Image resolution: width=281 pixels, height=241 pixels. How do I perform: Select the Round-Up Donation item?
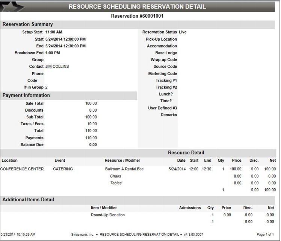[x=108, y=215]
